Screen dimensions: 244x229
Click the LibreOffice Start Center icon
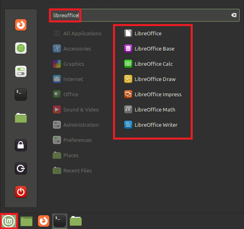point(128,33)
